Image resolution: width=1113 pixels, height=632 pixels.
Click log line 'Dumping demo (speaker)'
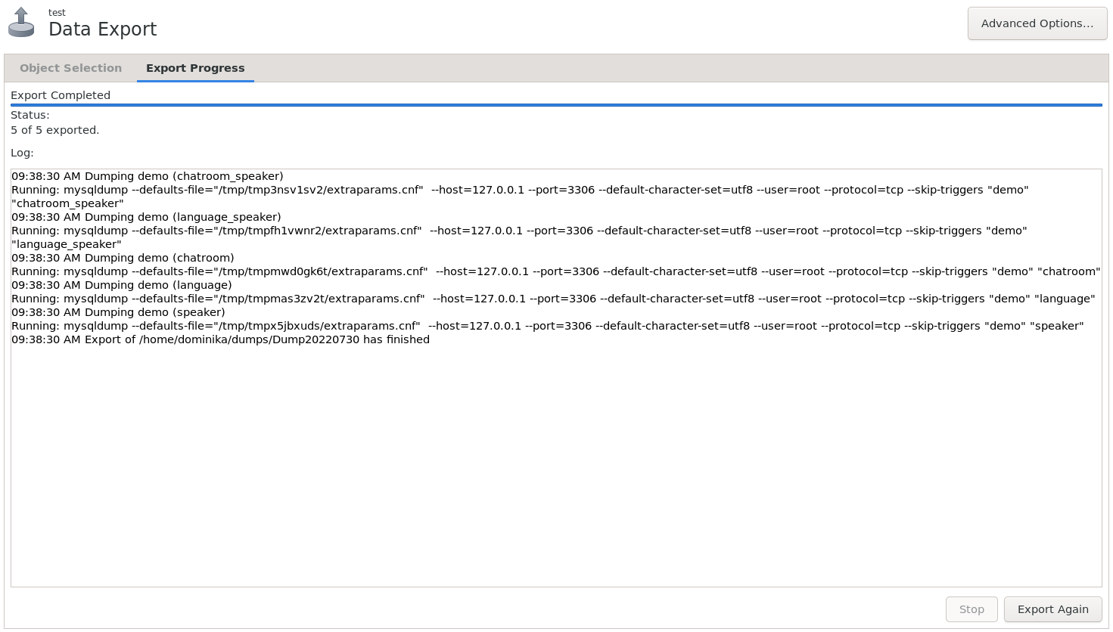click(x=118, y=312)
